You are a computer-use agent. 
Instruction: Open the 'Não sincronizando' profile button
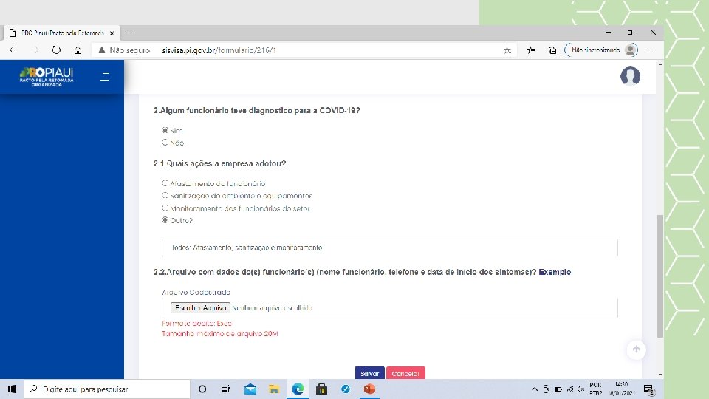[x=602, y=50]
